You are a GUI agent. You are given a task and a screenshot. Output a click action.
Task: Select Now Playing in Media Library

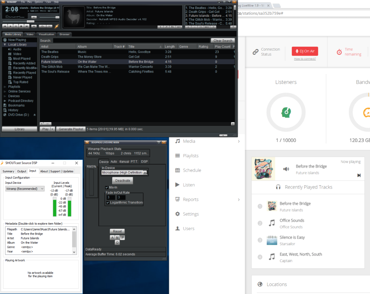(x=17, y=40)
